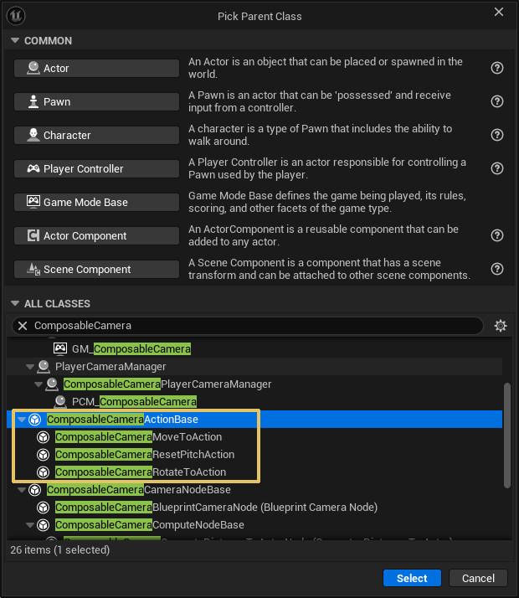Collapse the COMMON section
The image size is (519, 598).
15,41
